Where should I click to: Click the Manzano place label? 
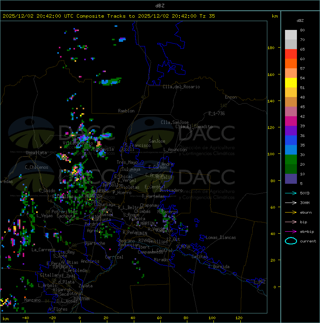32,300
